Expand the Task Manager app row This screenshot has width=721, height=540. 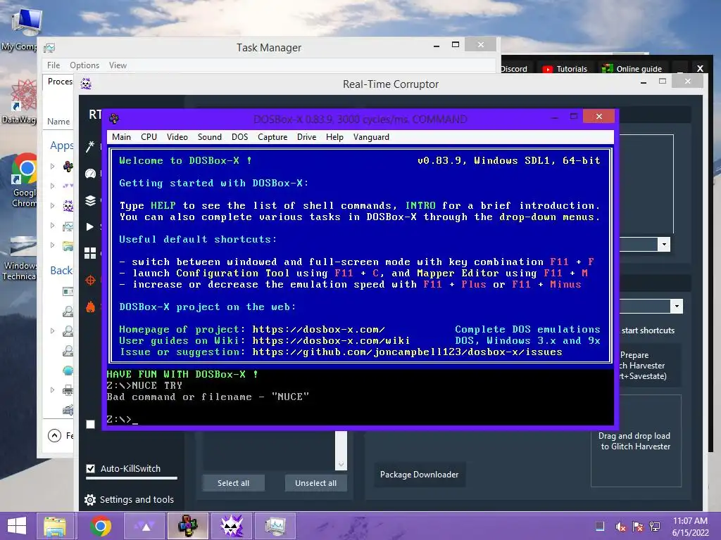pyautogui.click(x=52, y=226)
